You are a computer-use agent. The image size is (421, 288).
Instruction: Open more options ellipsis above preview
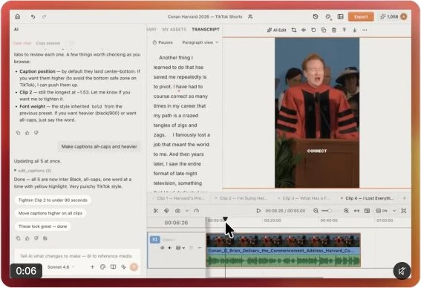click(x=365, y=30)
